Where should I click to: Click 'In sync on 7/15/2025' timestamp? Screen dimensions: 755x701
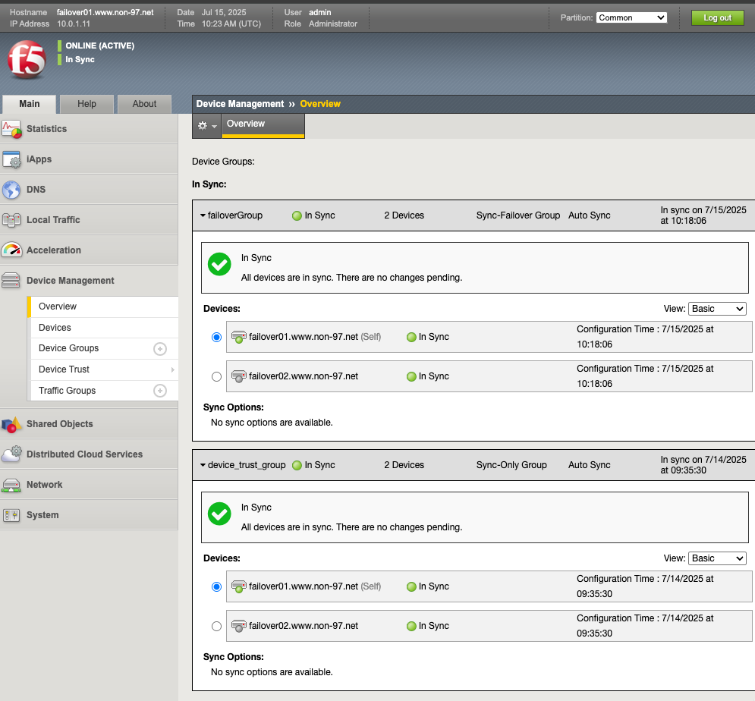coord(703,215)
